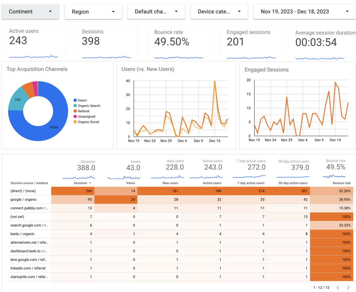Screen dimensions: 356x292
Task: Select the linkedin.com / referral row
Action: (x=181, y=268)
